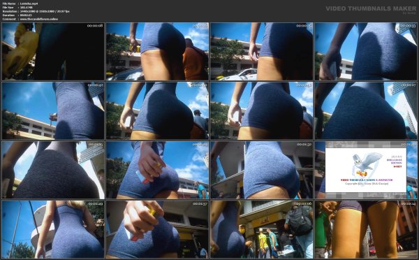Open the frame stamped 00:01:57
The height and width of the screenshot is (260, 419).
point(157,229)
